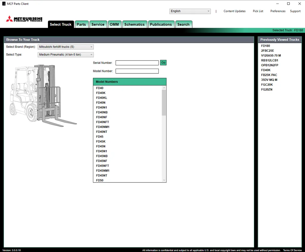Open the Support link
This screenshot has width=305, height=252.
295,11
